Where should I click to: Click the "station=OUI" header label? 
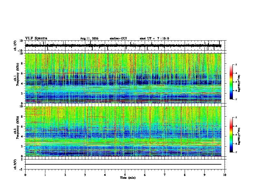118,38
